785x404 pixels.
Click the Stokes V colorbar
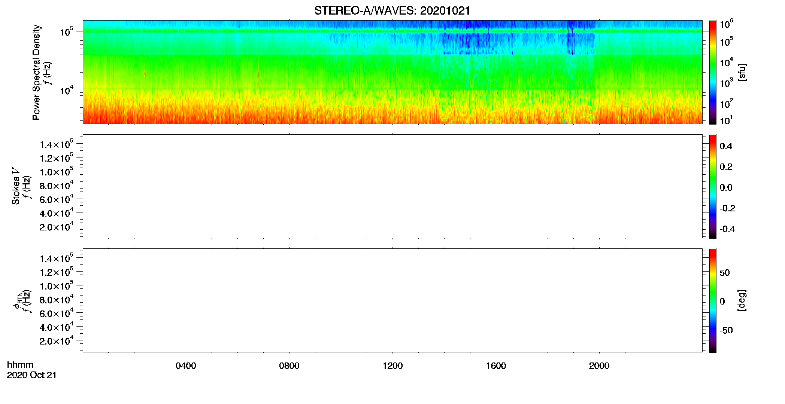[713, 186]
